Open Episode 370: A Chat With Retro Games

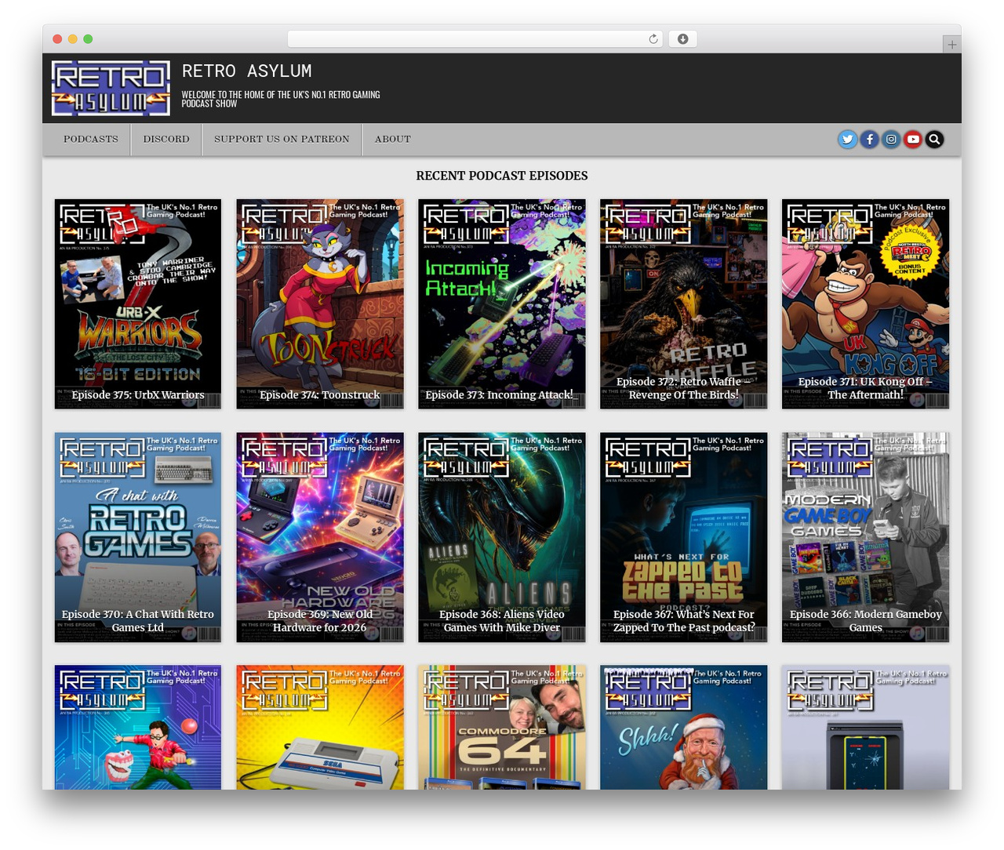point(138,537)
